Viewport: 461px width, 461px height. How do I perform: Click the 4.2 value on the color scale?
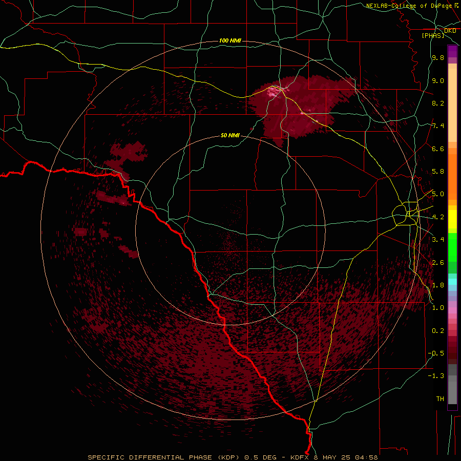pos(438,217)
